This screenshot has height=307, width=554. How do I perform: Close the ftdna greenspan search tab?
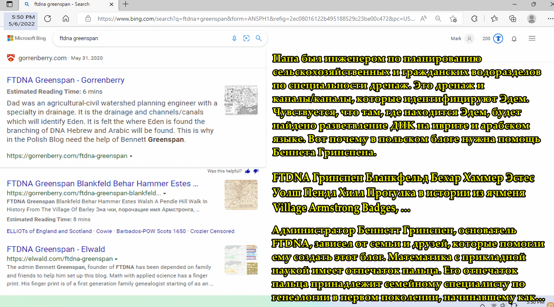tap(112, 5)
